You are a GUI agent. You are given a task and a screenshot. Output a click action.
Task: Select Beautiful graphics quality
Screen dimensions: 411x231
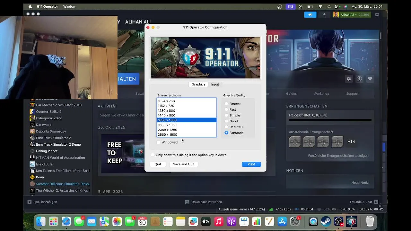226,127
